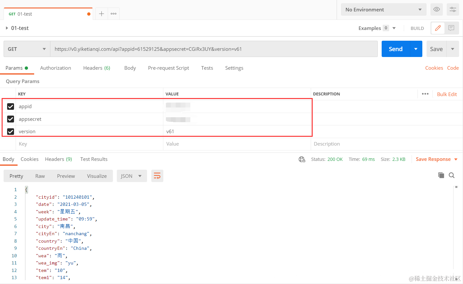Open the Examples dropdown
Image resolution: width=463 pixels, height=284 pixels.
coord(377,28)
